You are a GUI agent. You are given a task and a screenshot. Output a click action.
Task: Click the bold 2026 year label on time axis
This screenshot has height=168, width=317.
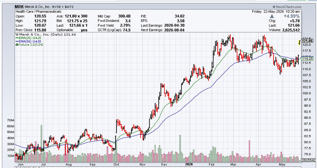[x=189, y=164]
